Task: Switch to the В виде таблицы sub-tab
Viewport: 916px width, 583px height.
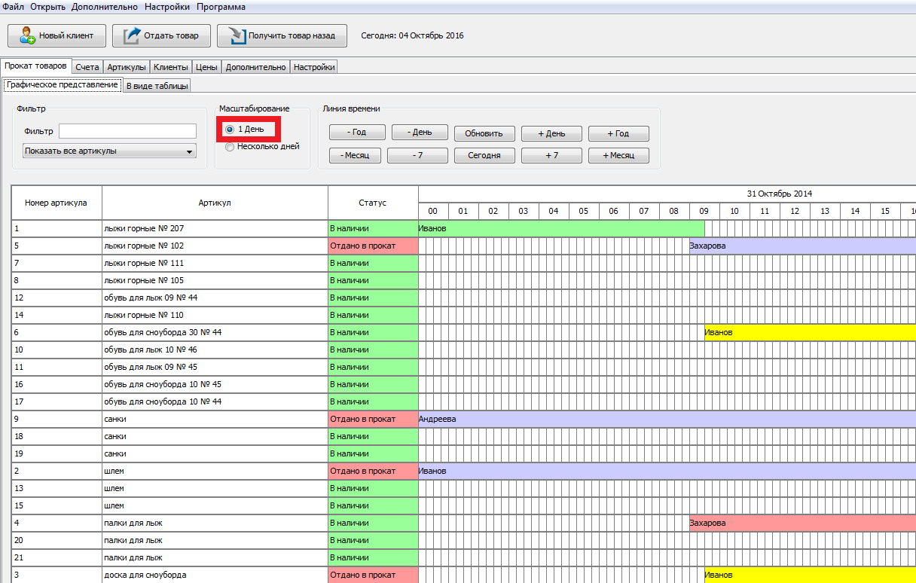Action: point(157,86)
